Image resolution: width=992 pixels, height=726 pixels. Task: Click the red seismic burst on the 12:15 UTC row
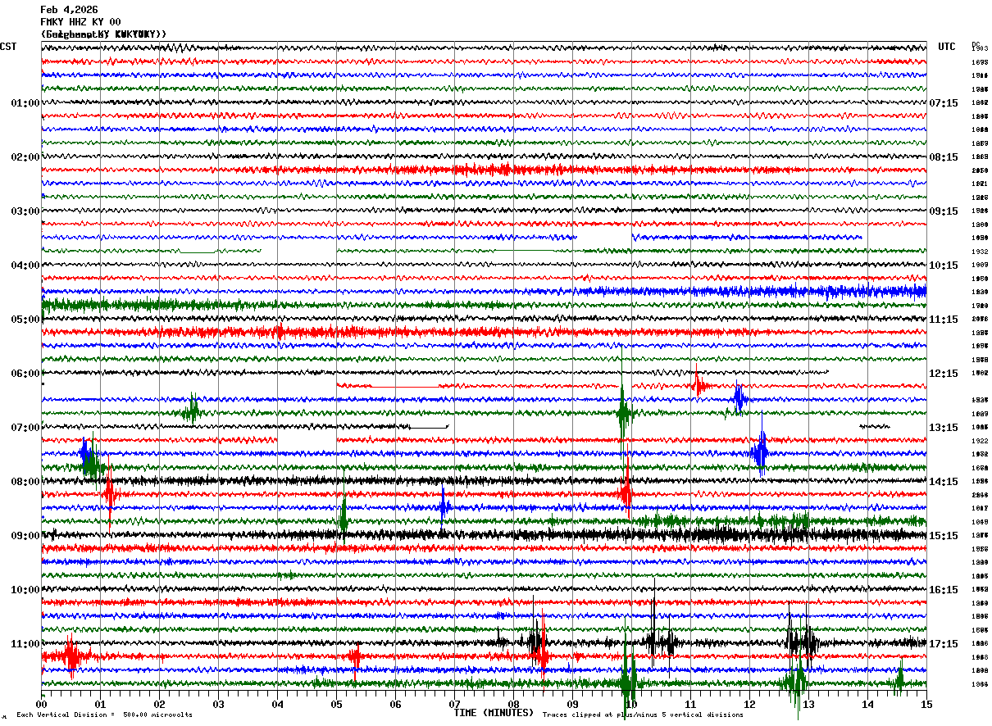pyautogui.click(x=698, y=384)
